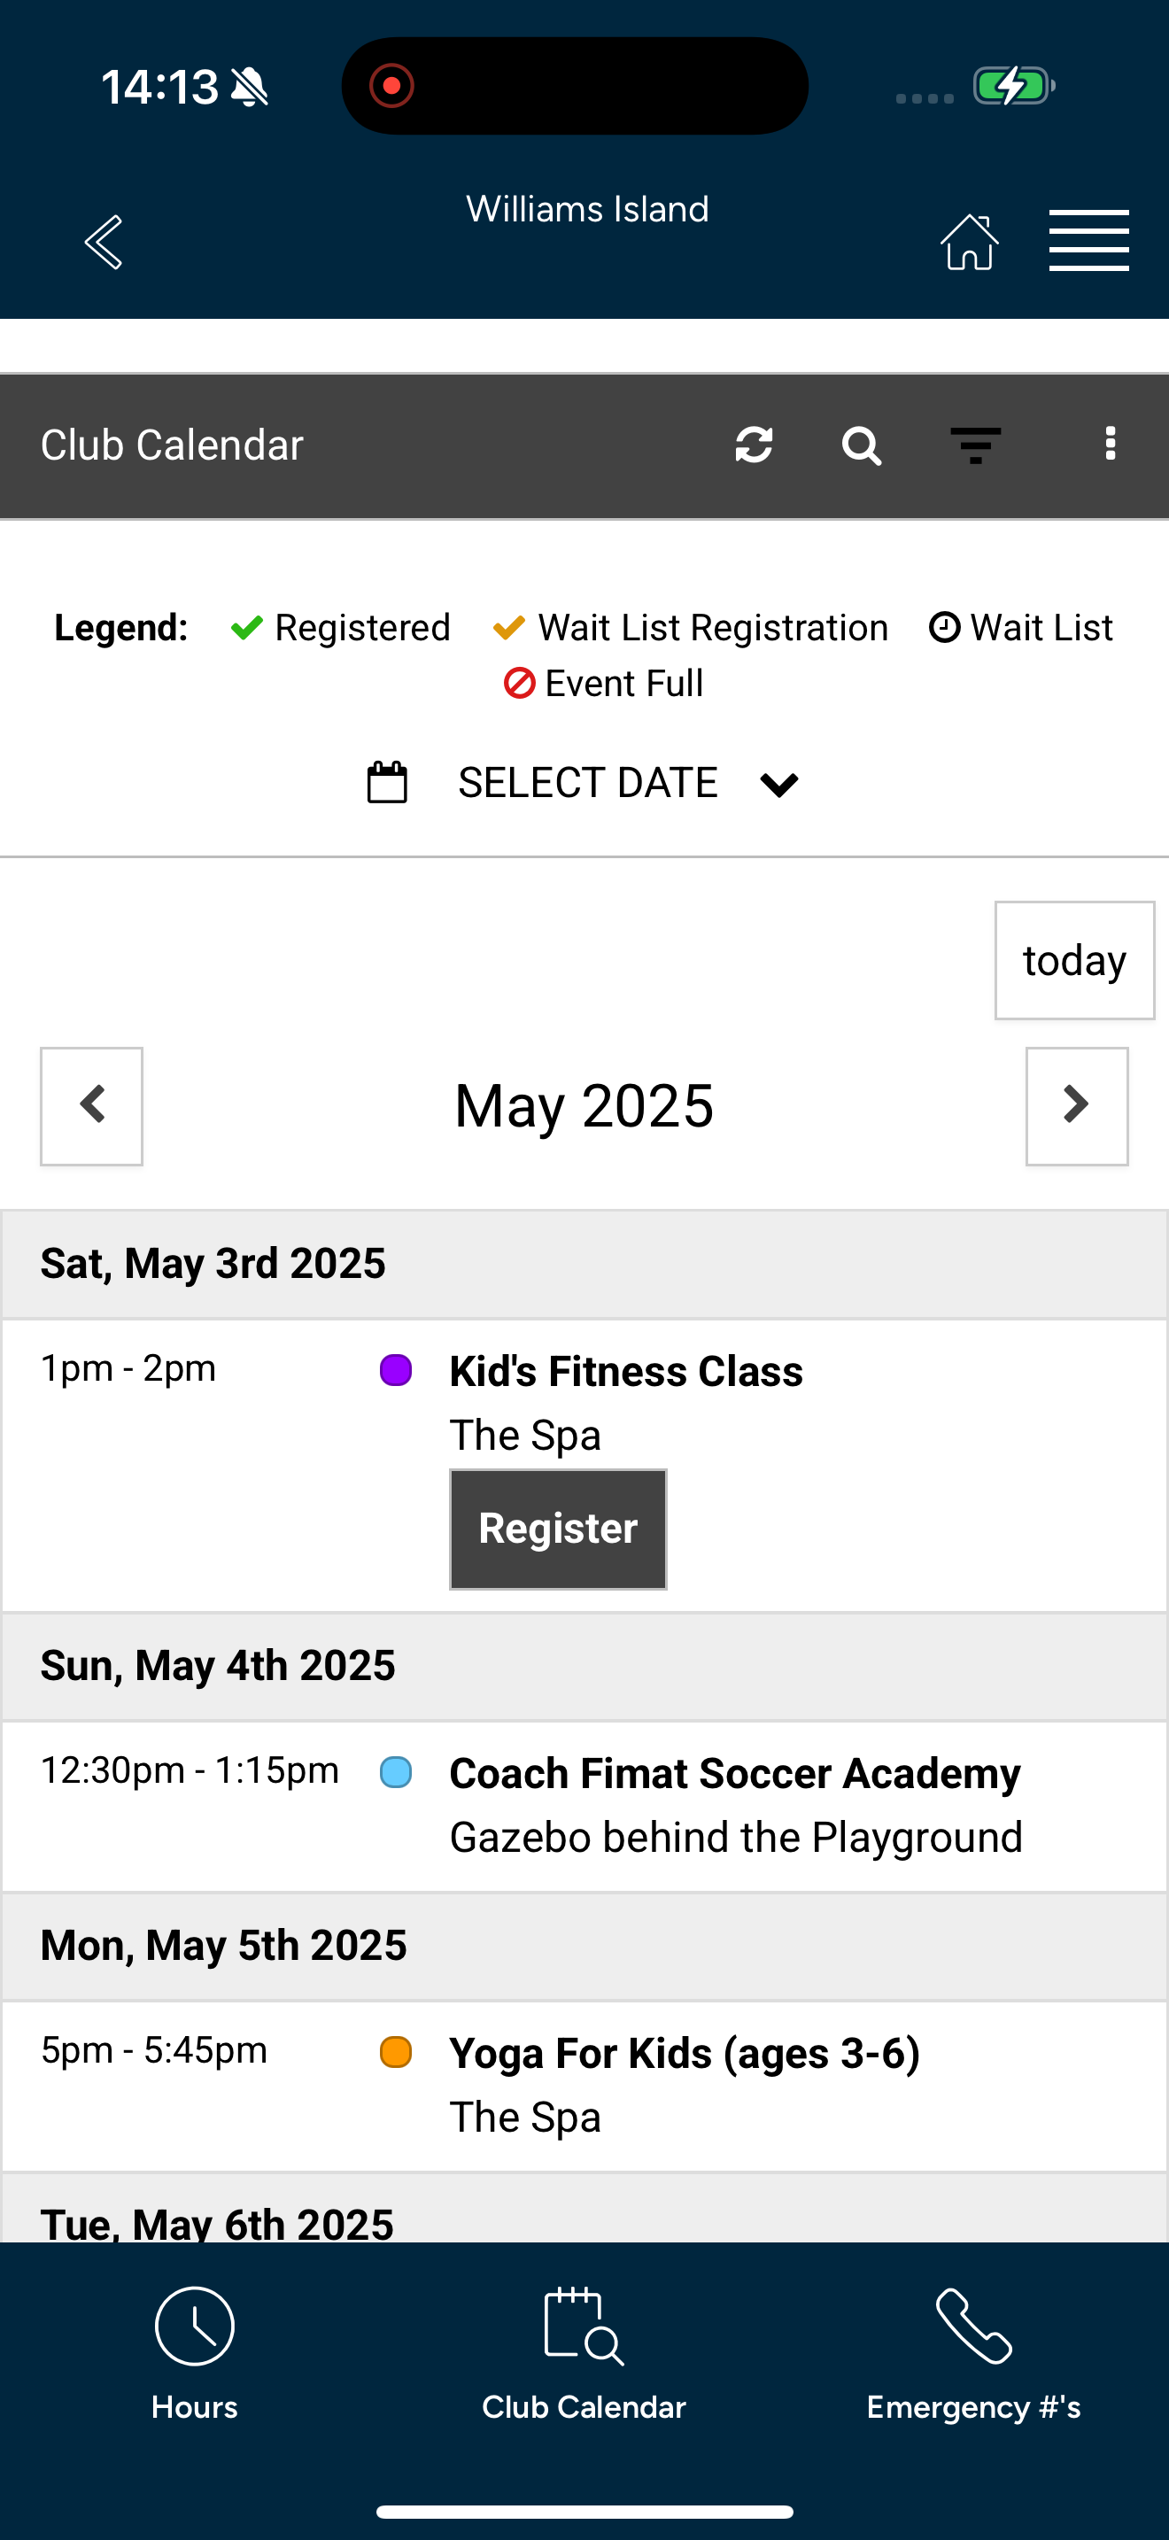The width and height of the screenshot is (1169, 2540).
Task: Go to home via house icon
Action: pyautogui.click(x=970, y=242)
